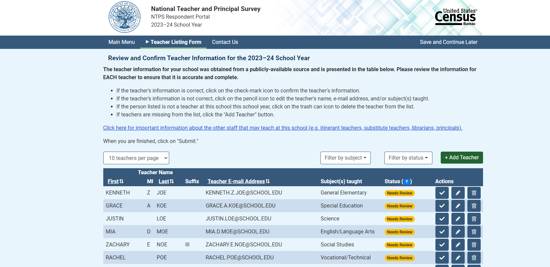The image size is (550, 267).
Task: Expand the Filter by subject dropdown
Action: click(345, 158)
